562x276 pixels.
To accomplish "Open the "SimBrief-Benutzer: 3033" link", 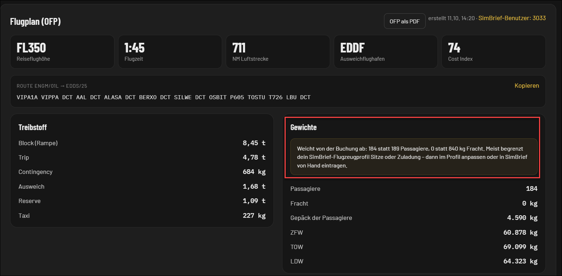I will [x=512, y=18].
